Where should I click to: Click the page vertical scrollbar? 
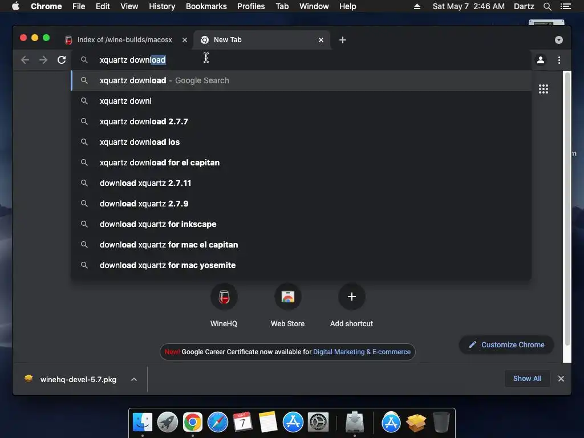tap(567, 209)
